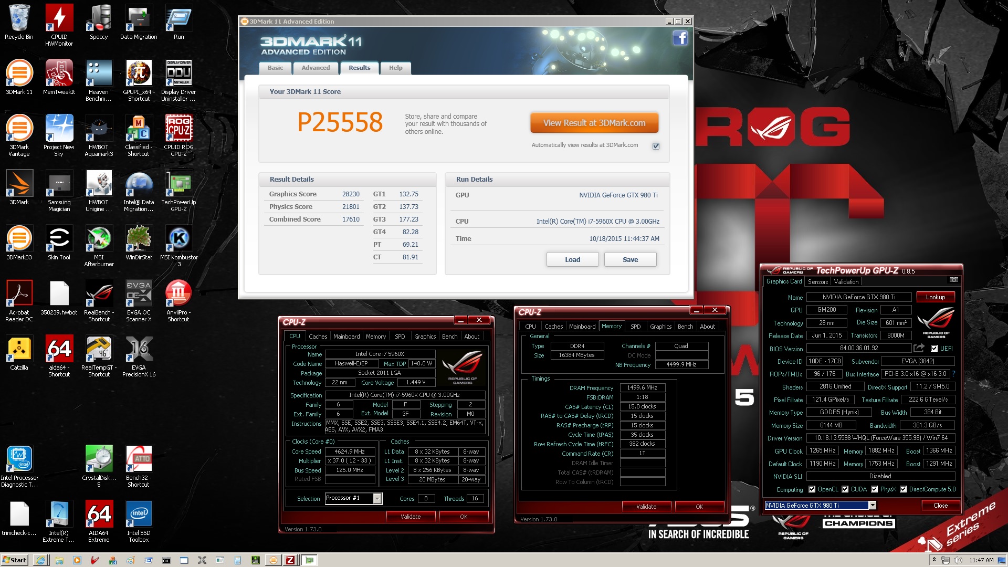Image resolution: width=1008 pixels, height=567 pixels.
Task: Show hidden system tray icons arrow
Action: point(934,560)
